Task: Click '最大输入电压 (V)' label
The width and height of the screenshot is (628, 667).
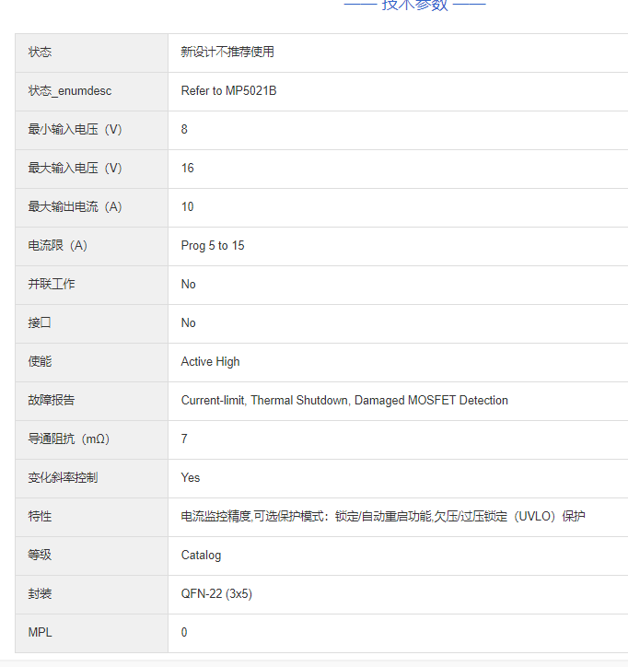Action: [75, 168]
